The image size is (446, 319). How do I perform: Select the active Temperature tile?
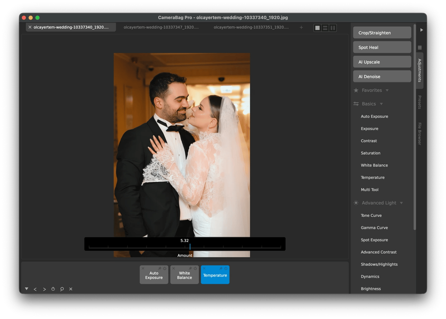(x=215, y=275)
